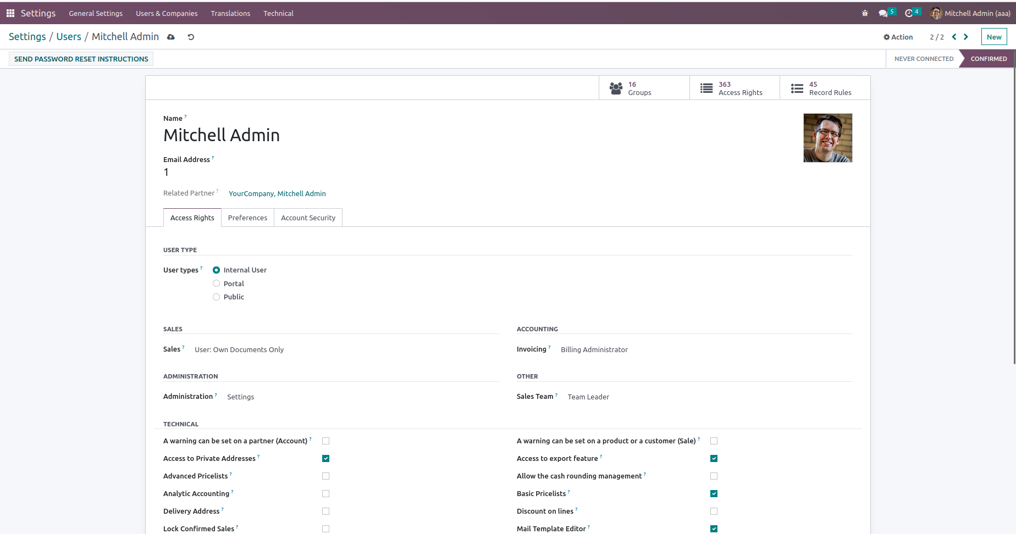This screenshot has width=1016, height=534.
Task: Open the Action gear menu
Action: pos(898,37)
